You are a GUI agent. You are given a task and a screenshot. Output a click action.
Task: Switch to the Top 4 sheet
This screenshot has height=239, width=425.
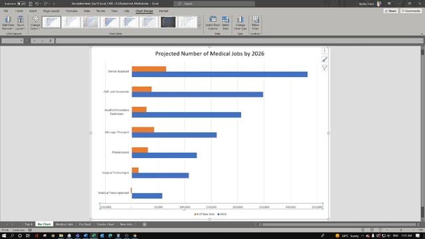point(29,224)
